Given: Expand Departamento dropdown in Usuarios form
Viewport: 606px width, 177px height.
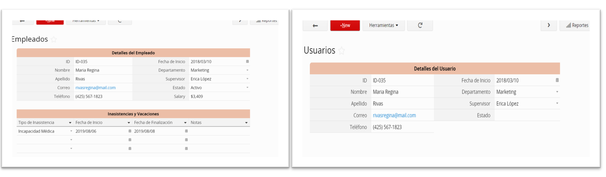Looking at the screenshot, I should pyautogui.click(x=557, y=92).
